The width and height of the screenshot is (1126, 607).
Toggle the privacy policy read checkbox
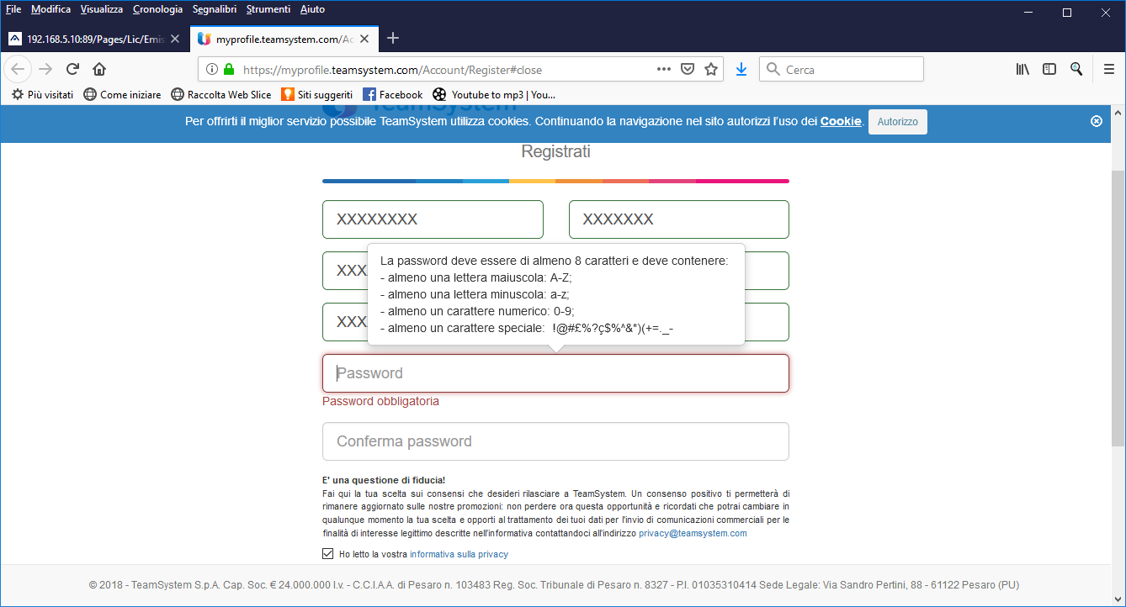tap(328, 554)
